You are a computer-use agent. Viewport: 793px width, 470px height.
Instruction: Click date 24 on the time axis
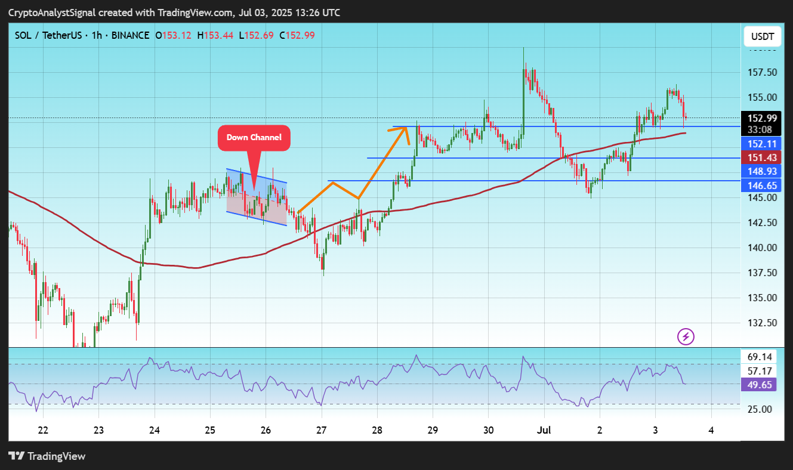click(x=155, y=429)
